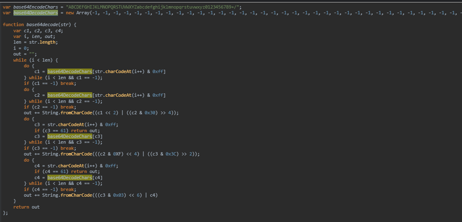462x222 pixels.
Task: Click the 'i = 0;' statement
Action: [21, 48]
